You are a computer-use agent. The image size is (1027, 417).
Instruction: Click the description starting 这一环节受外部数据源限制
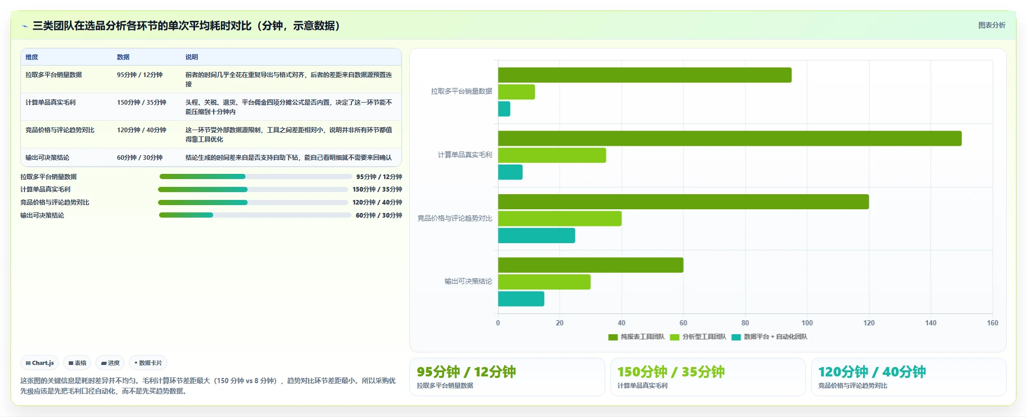click(x=289, y=135)
